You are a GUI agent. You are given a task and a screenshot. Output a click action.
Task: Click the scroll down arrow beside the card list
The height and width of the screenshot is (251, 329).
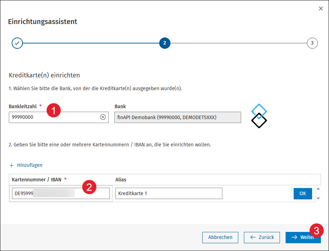(318, 198)
